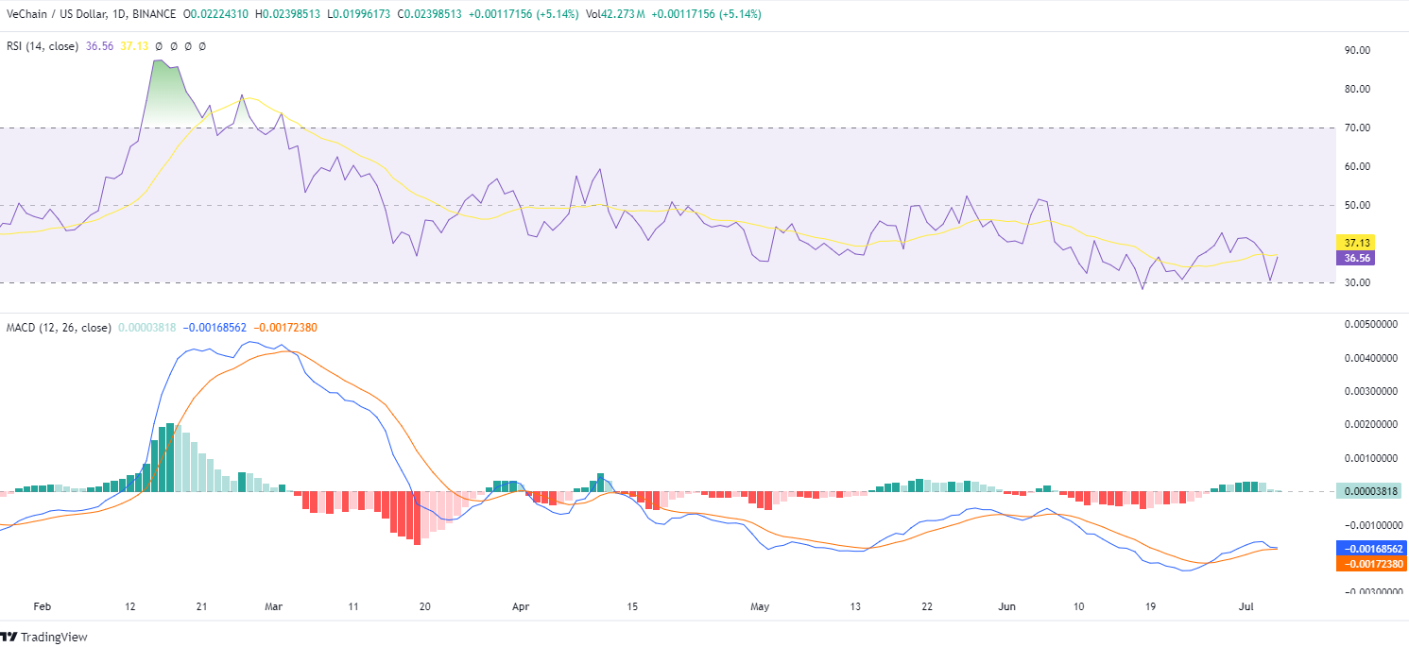Click the orange -0.00172380 label on MACD axis
The width and height of the screenshot is (1409, 647).
click(1371, 563)
